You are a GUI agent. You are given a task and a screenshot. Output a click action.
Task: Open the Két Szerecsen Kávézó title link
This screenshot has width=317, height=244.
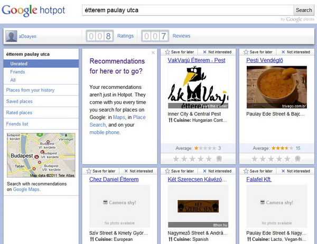click(197, 179)
